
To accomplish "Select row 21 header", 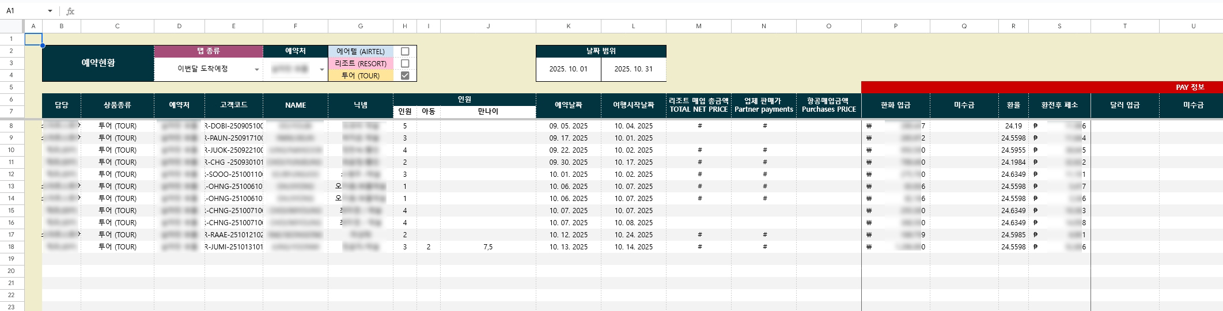I will click(x=11, y=283).
